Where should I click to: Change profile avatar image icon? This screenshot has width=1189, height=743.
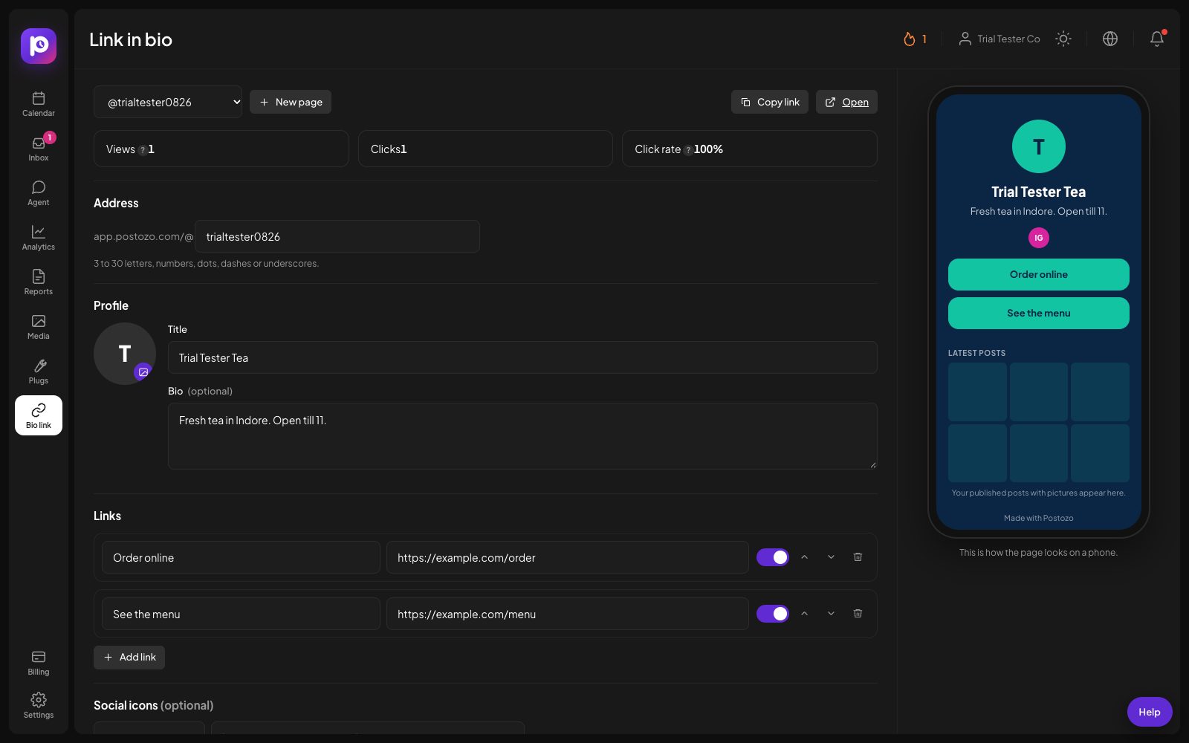click(143, 371)
